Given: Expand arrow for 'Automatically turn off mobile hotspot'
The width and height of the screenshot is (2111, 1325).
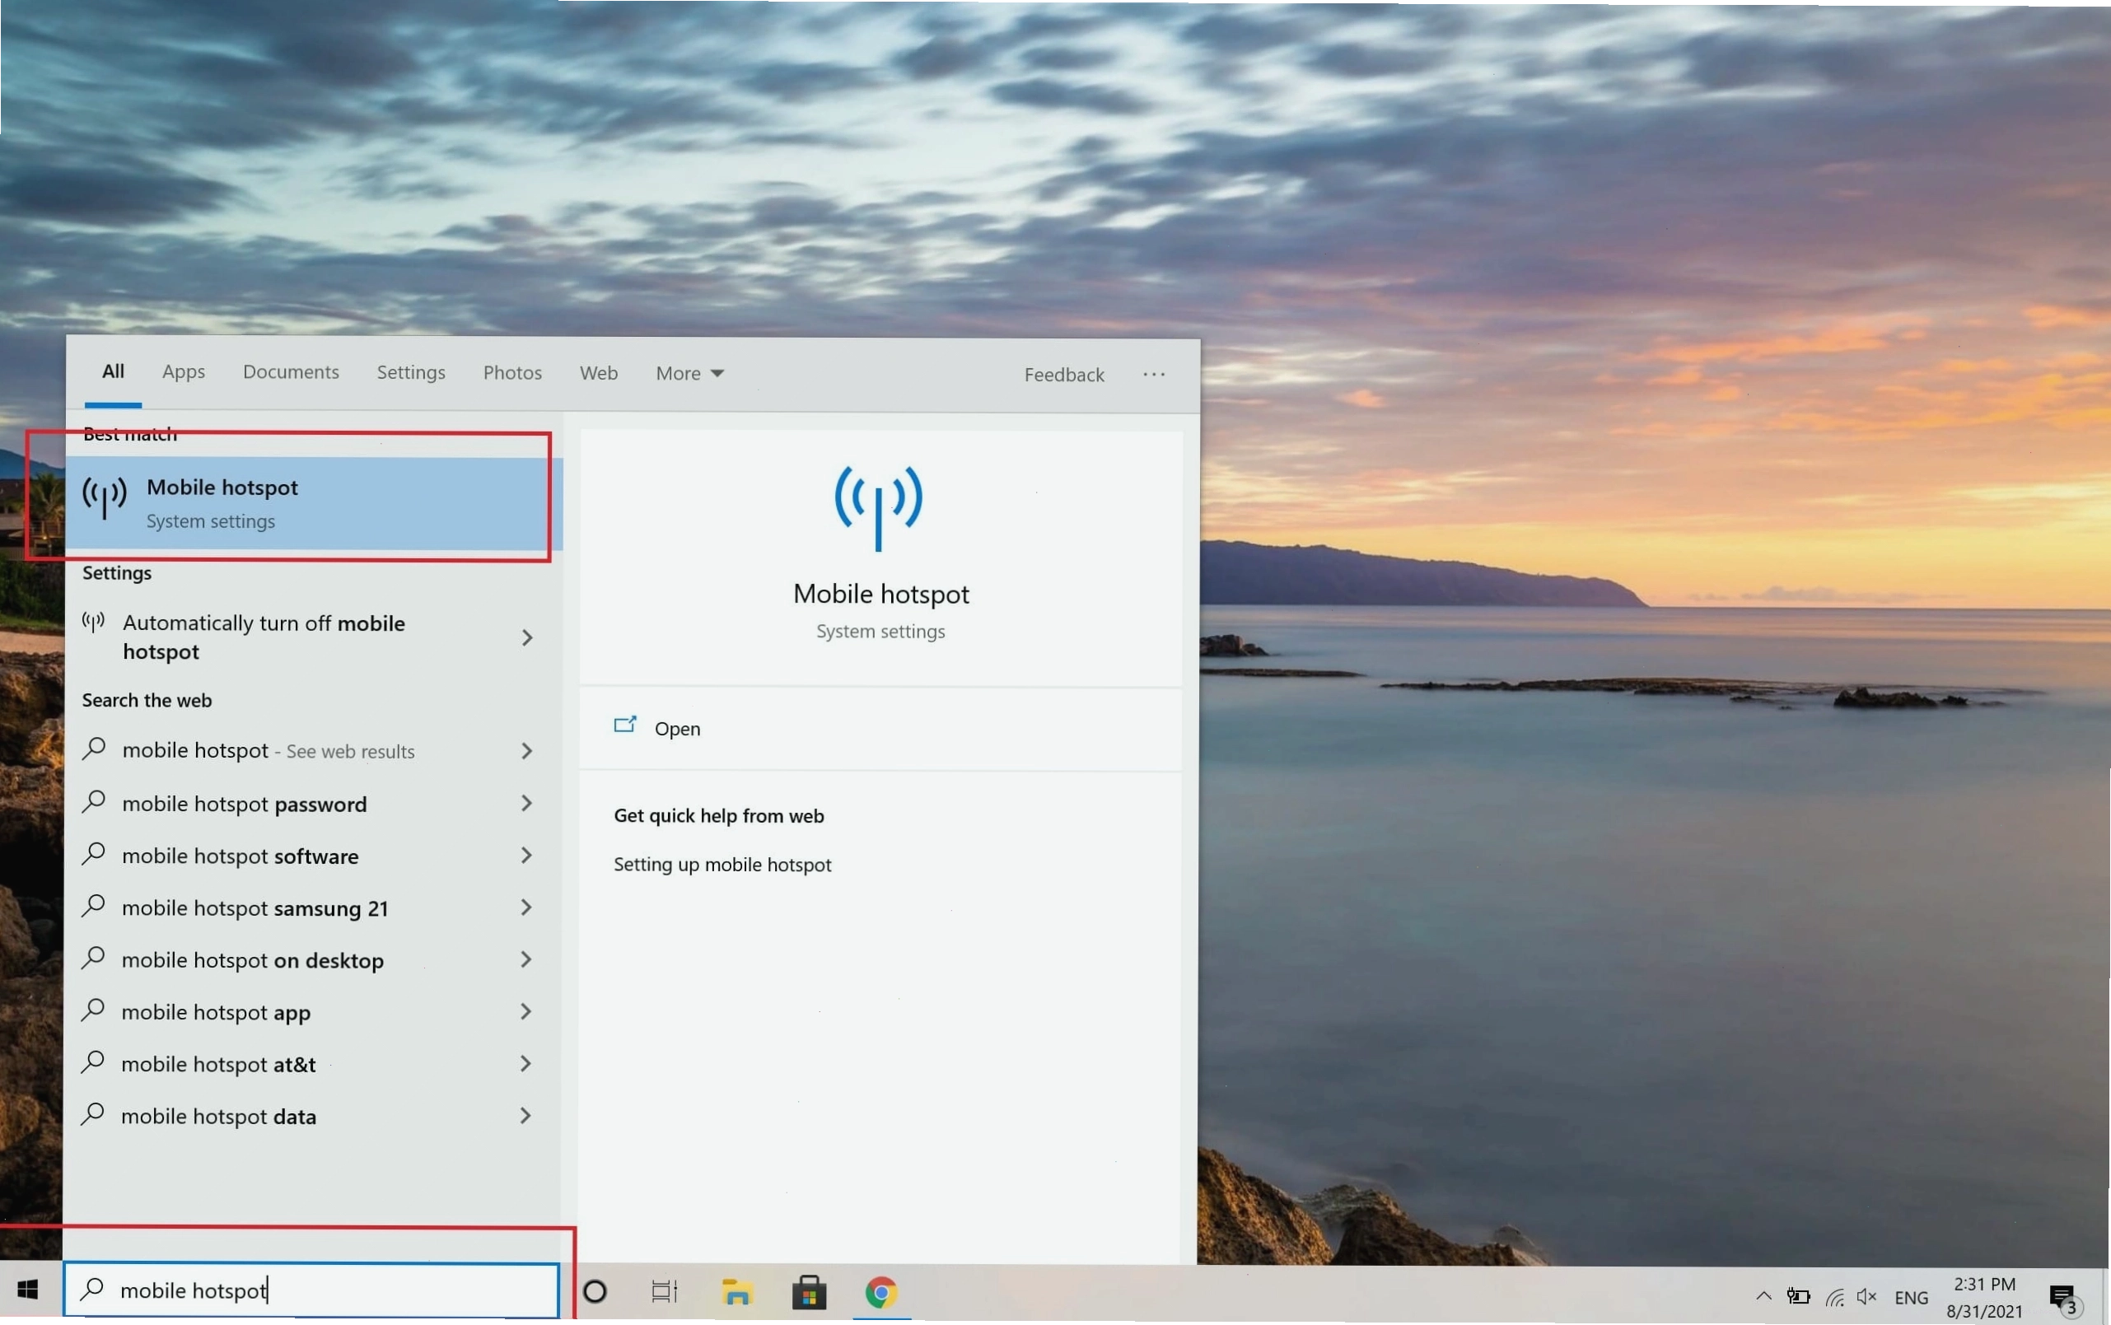Looking at the screenshot, I should [x=526, y=638].
